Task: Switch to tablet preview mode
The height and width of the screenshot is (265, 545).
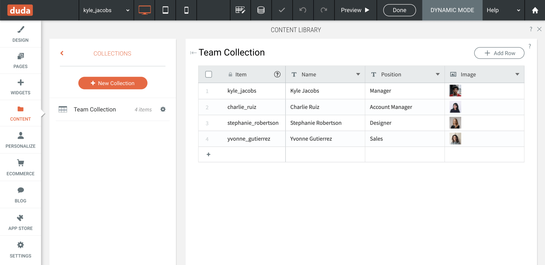Action: [165, 10]
